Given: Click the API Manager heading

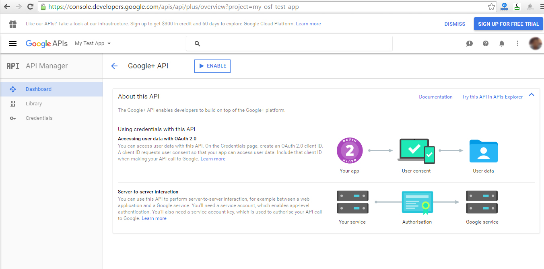Looking at the screenshot, I should (47, 66).
